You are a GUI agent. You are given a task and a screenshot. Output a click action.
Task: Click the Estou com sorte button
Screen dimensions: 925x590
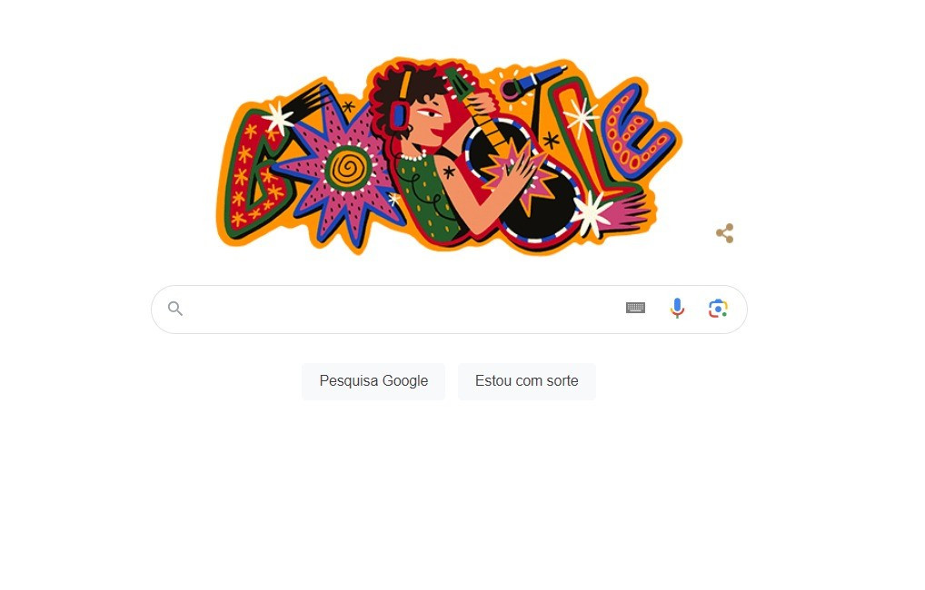[x=527, y=381]
